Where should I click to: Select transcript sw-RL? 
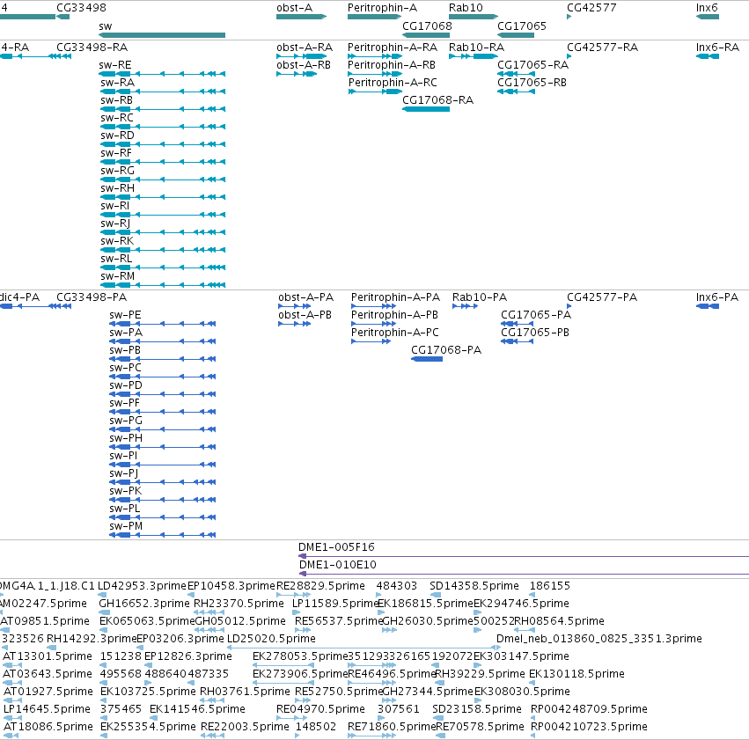pos(163,267)
